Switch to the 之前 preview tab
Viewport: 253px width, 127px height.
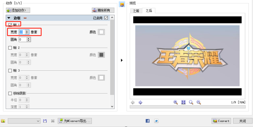pyautogui.click(x=136, y=11)
